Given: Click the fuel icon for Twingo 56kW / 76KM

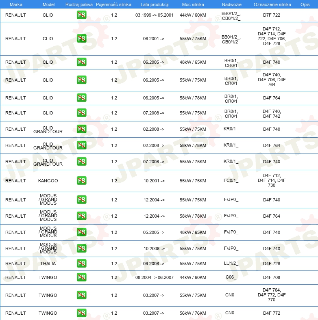Looking at the screenshot, I should [82, 313].
